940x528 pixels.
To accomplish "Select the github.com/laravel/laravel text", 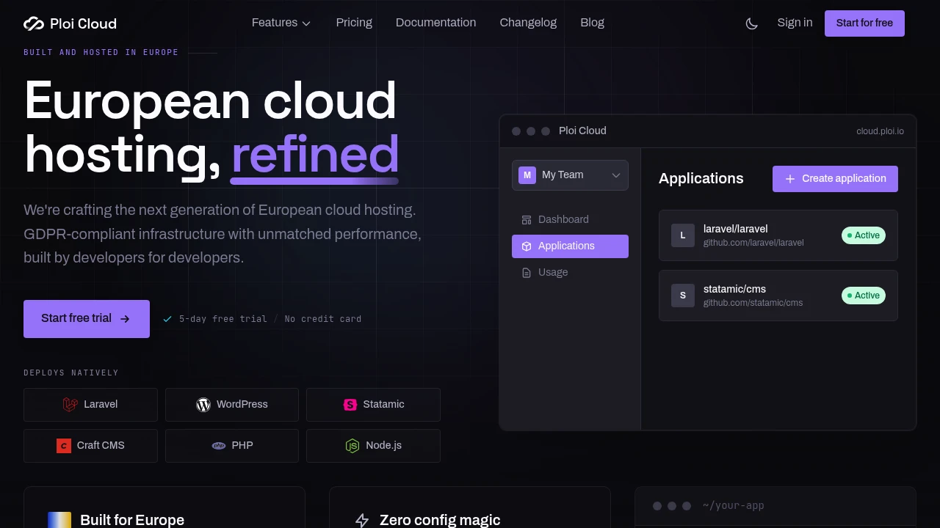I will pos(753,243).
